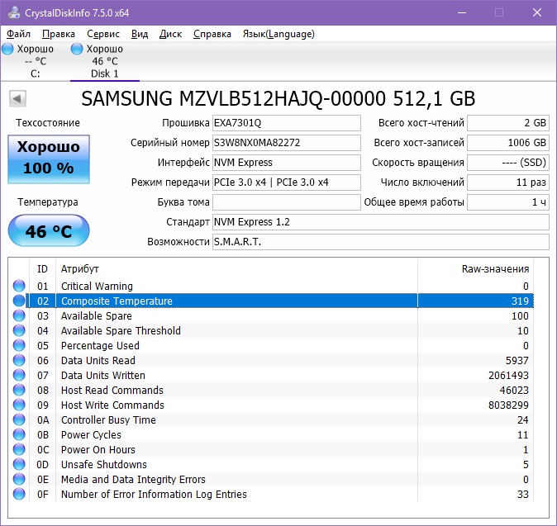This screenshot has width=557, height=526.
Task: Click the raw value 46023
Action: (514, 391)
